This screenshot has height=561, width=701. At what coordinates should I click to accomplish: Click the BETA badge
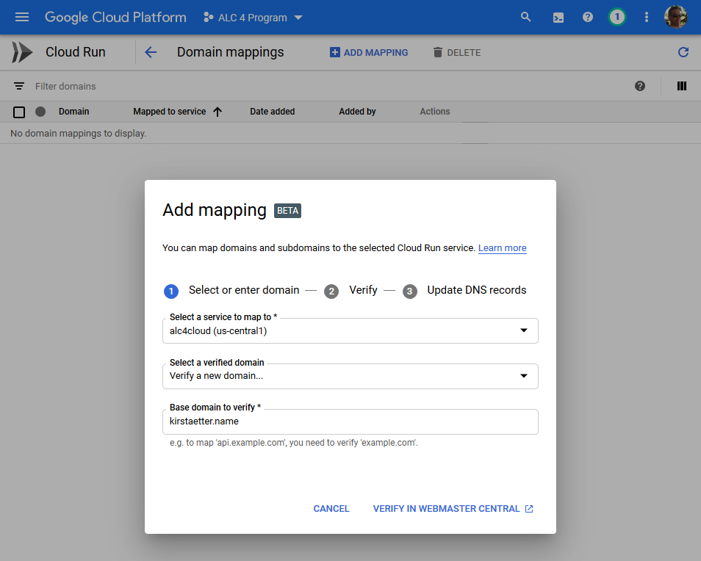pos(287,211)
